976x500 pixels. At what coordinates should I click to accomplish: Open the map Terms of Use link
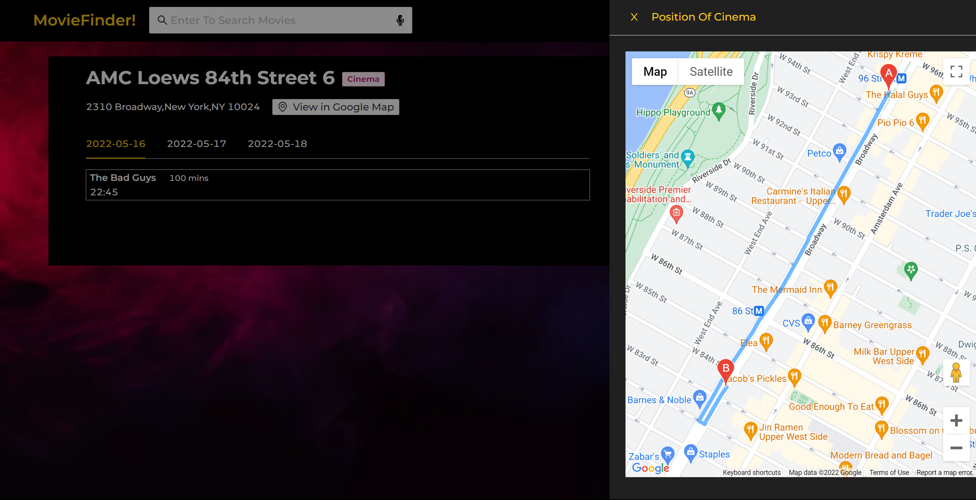889,473
